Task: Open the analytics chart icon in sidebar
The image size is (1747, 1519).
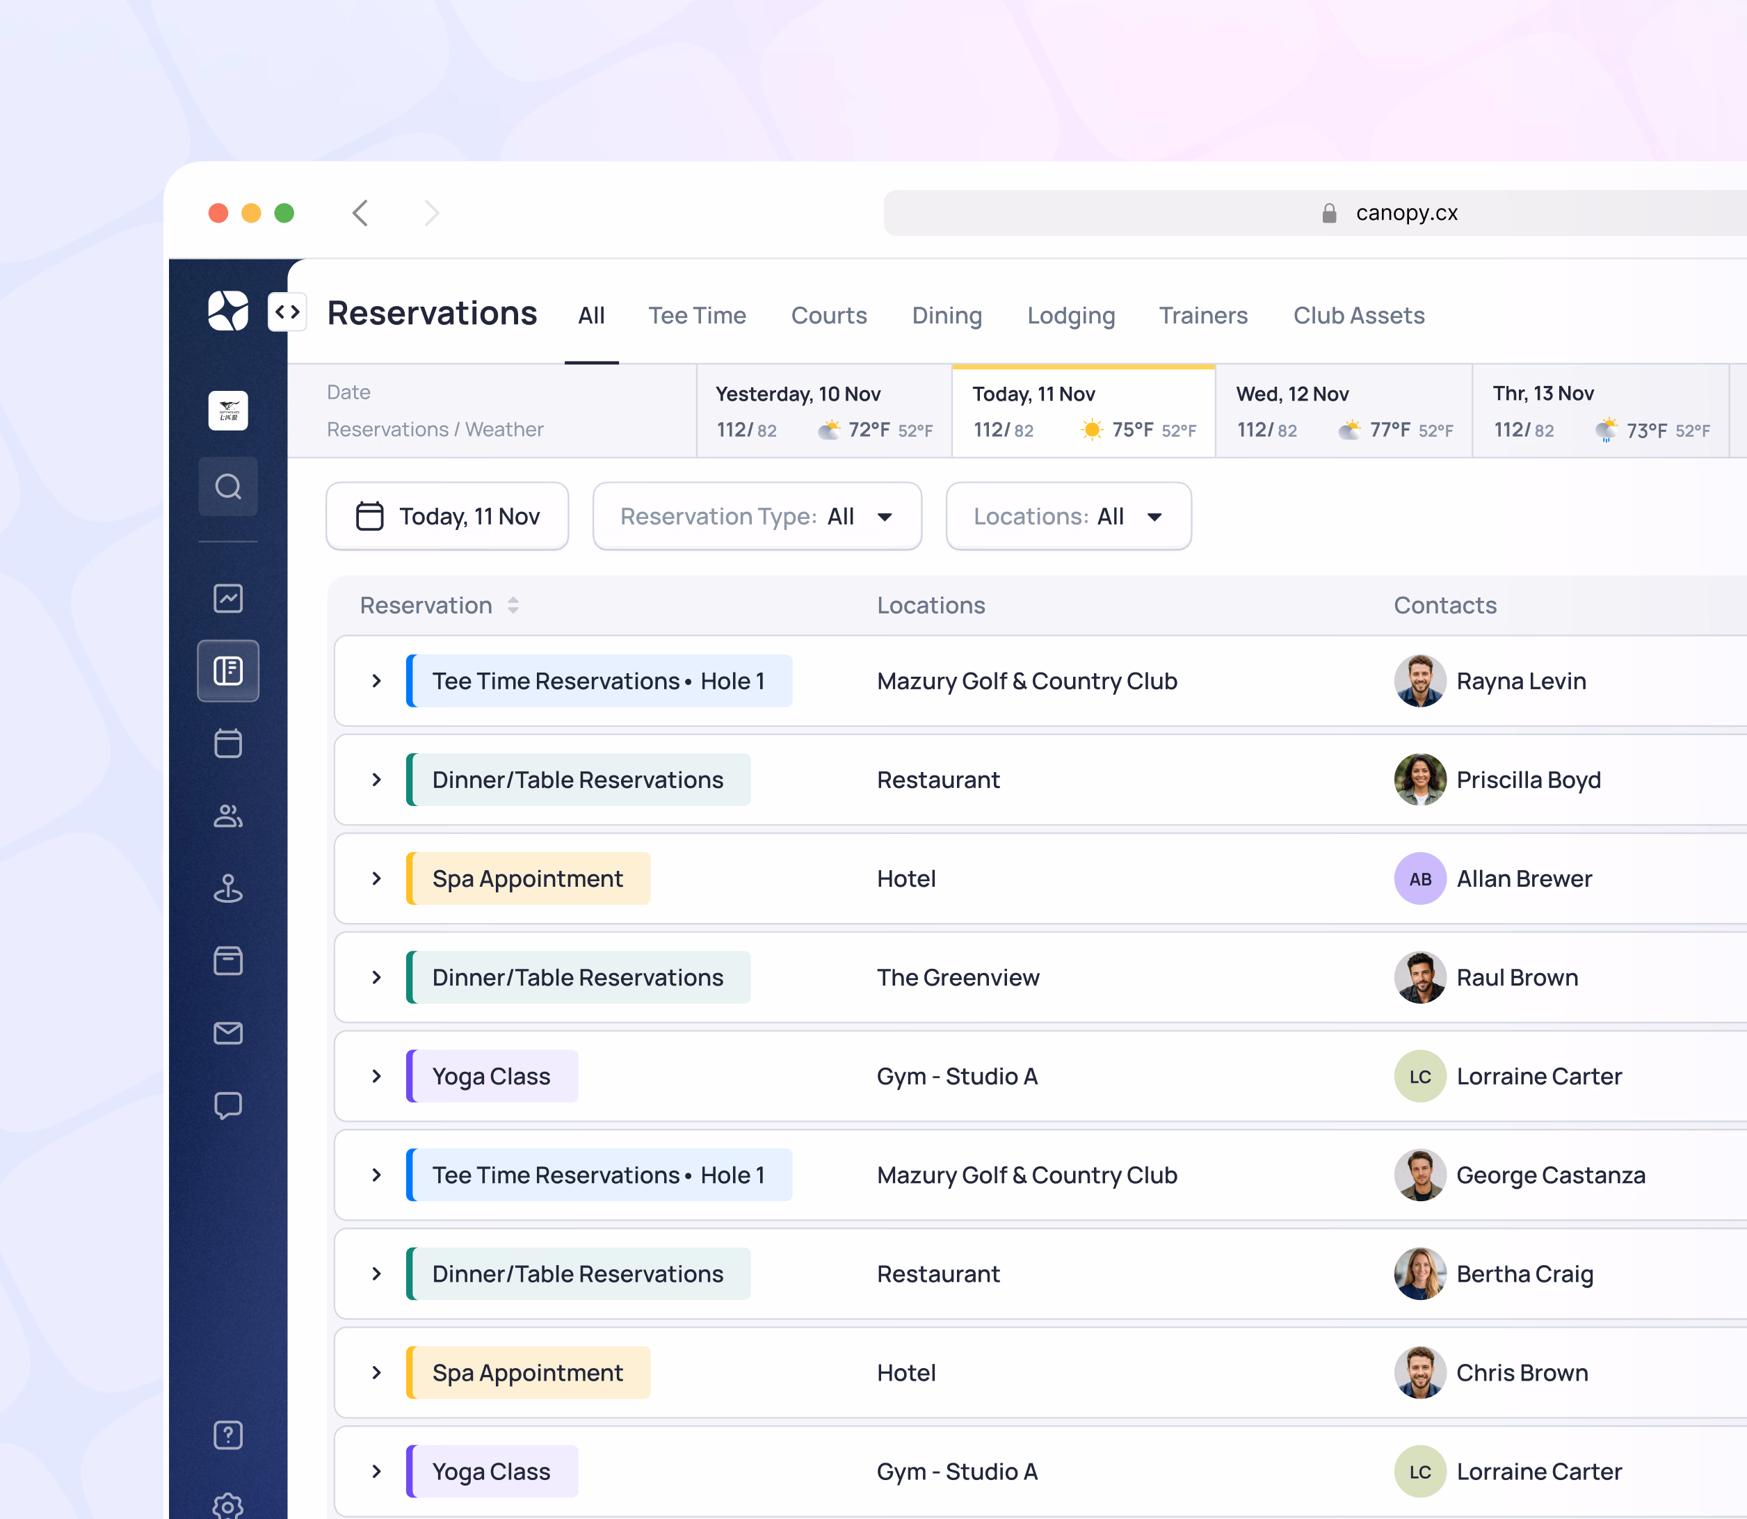Action: (x=228, y=598)
